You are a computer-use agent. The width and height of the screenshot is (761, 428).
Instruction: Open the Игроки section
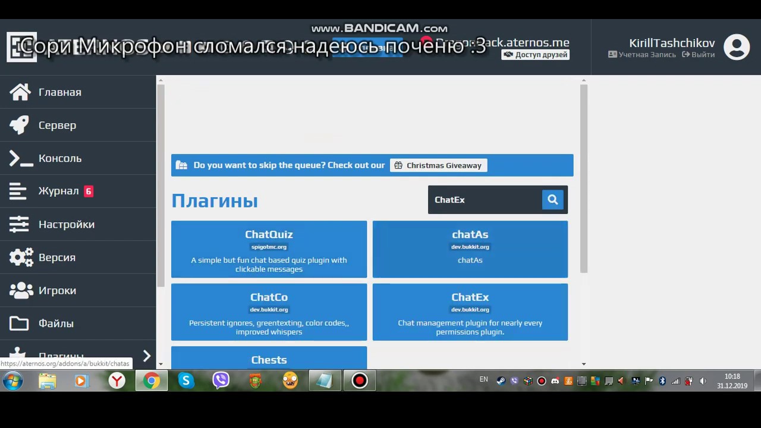(78, 291)
